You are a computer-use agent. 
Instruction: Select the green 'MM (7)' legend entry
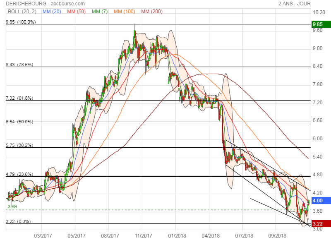pos(100,12)
